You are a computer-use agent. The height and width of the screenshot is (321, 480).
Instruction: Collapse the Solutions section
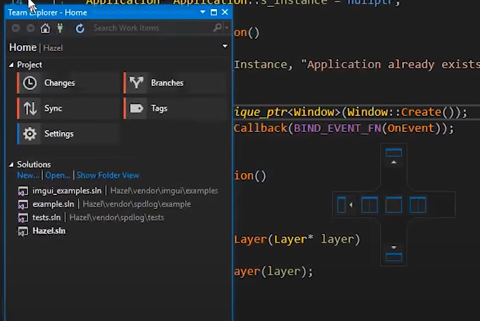(11, 164)
